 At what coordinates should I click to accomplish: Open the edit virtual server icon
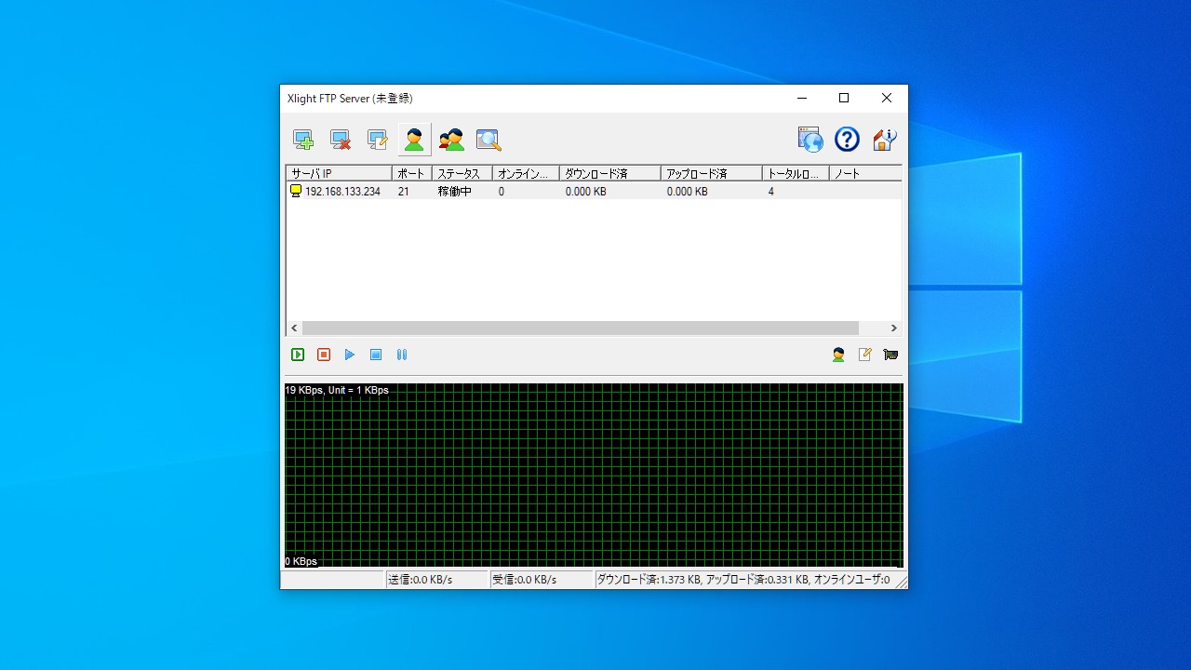377,140
